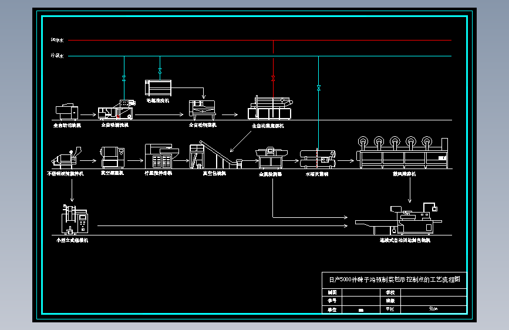Screen dimensions: 509x330
Task: Select the roller brush cleaning machine symbol
Action: [x=158, y=87]
